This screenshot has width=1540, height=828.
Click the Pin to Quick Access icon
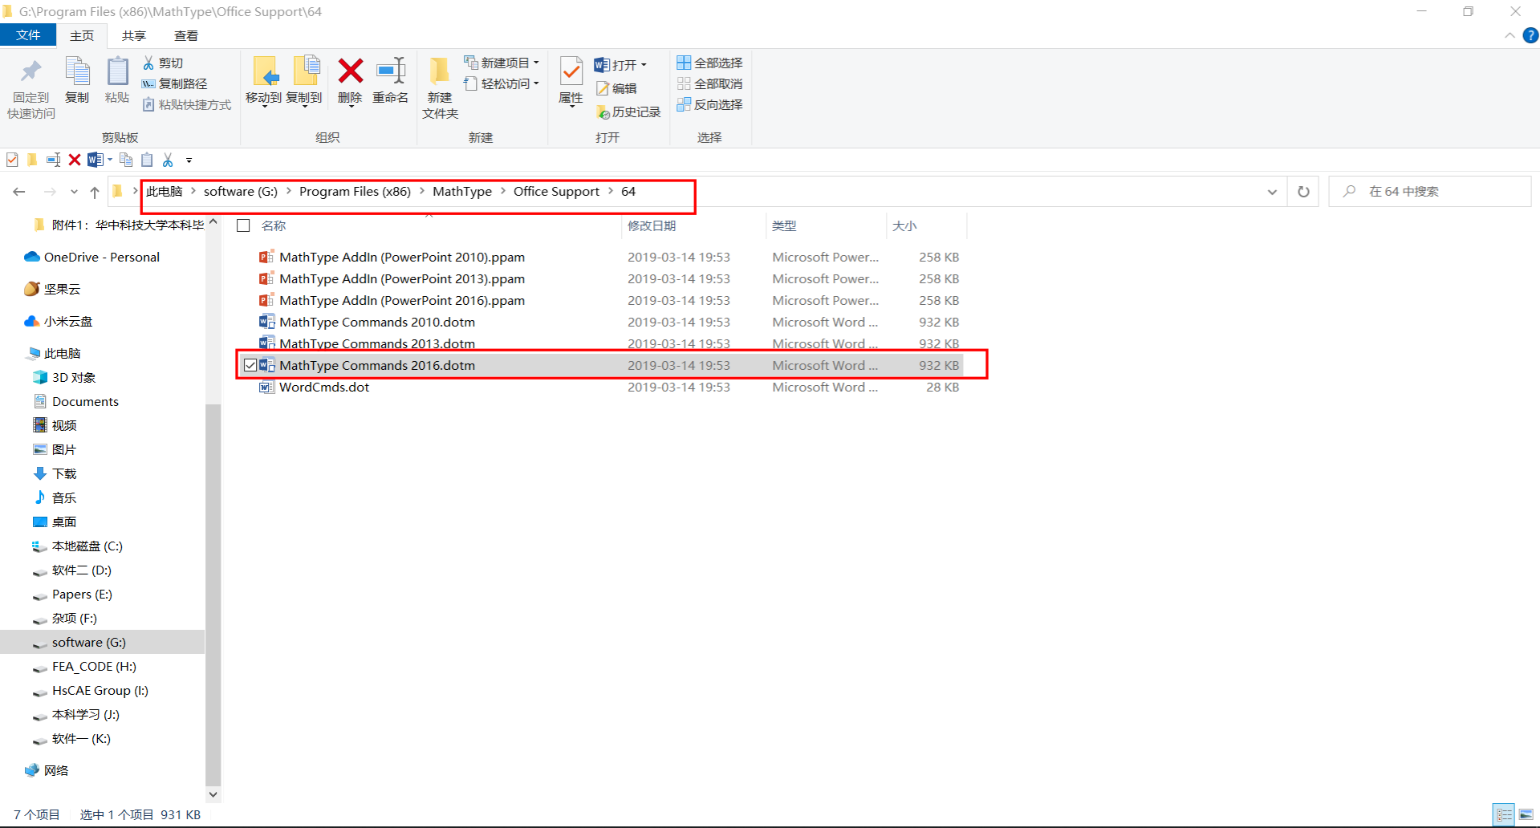[x=30, y=72]
